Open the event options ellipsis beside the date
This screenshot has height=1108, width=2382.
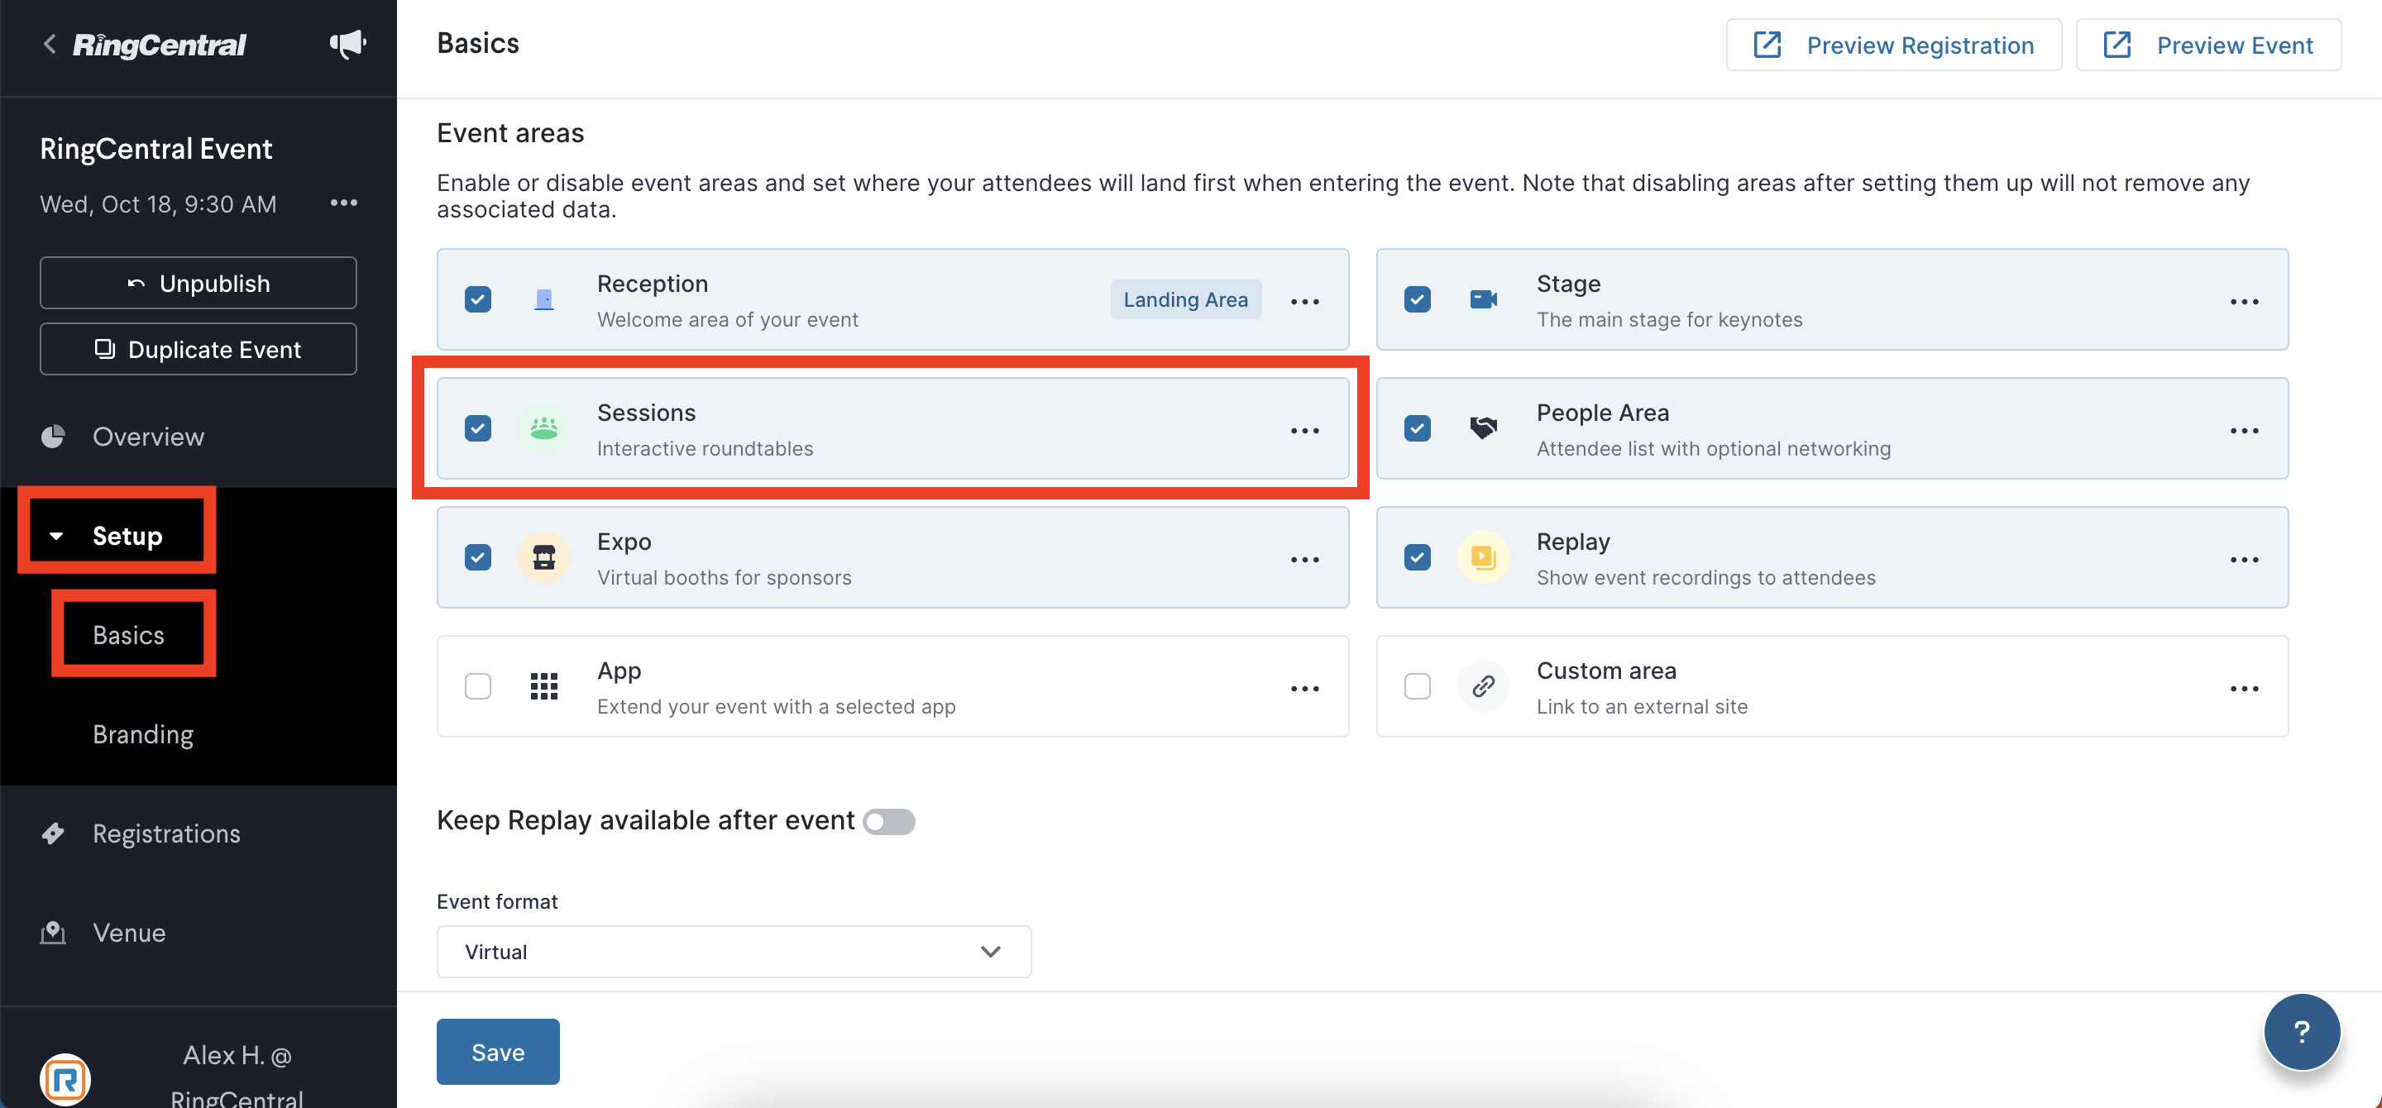[344, 203]
